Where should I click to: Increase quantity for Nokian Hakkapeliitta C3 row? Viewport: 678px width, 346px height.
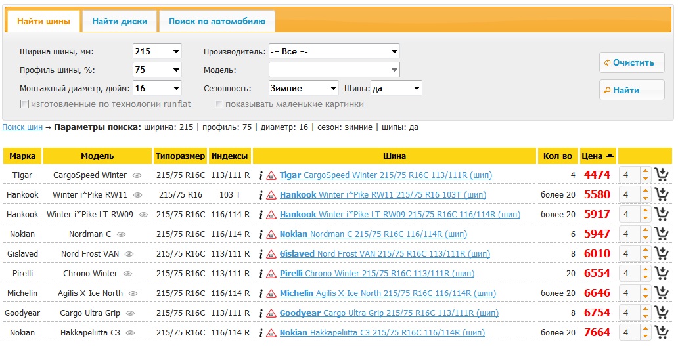[646, 329]
